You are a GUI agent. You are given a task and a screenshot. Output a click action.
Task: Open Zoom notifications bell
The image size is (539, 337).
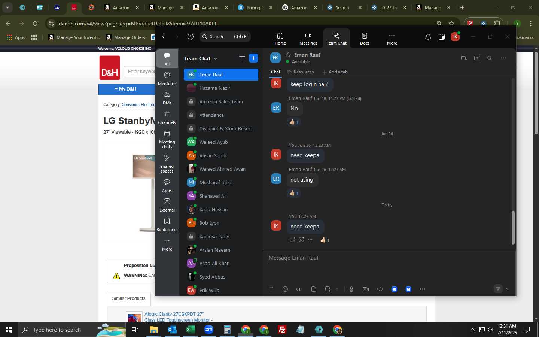pyautogui.click(x=428, y=37)
